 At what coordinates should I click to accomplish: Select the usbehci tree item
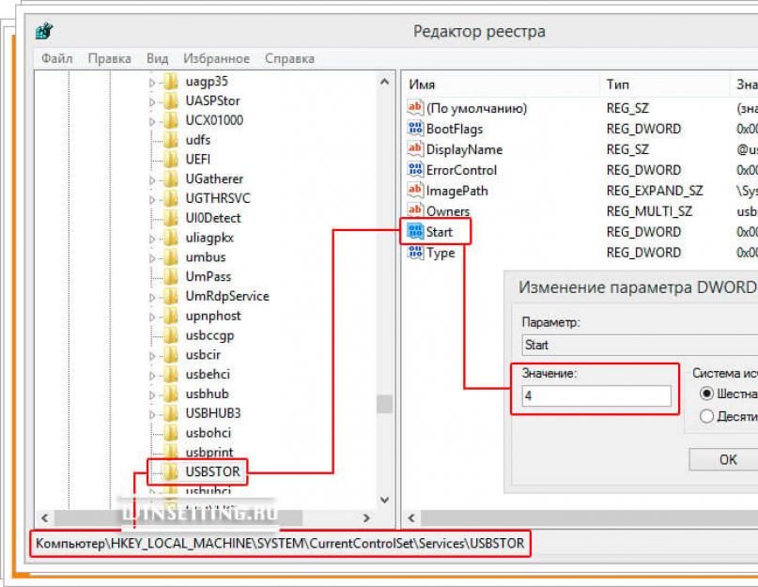point(208,374)
